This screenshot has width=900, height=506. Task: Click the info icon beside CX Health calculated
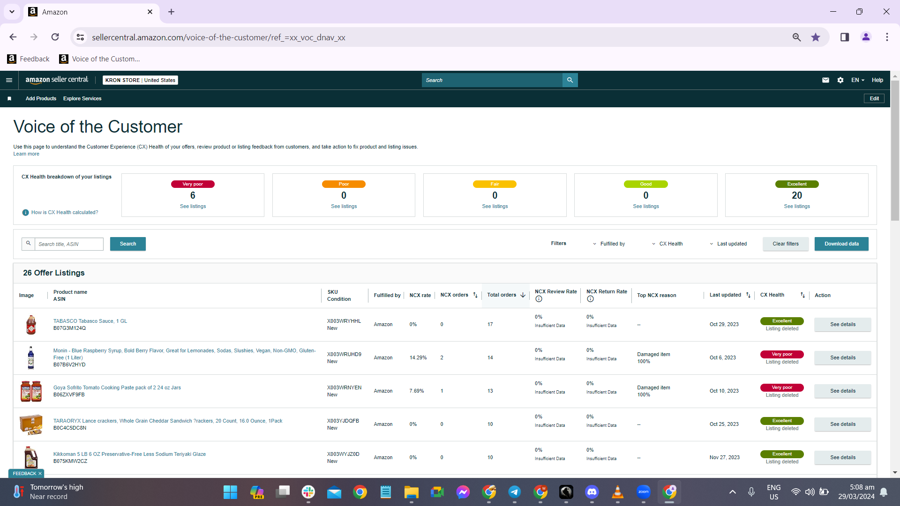coord(26,213)
